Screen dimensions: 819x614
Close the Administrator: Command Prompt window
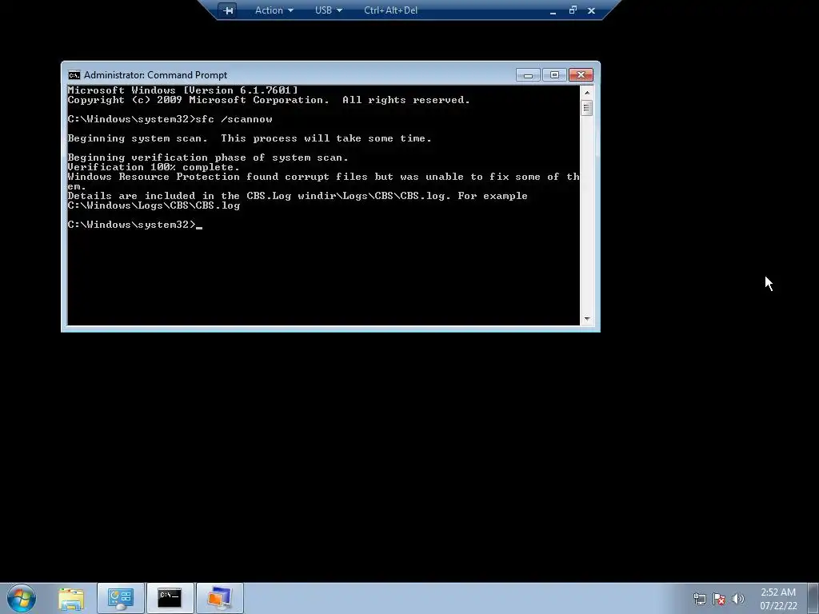pos(581,75)
